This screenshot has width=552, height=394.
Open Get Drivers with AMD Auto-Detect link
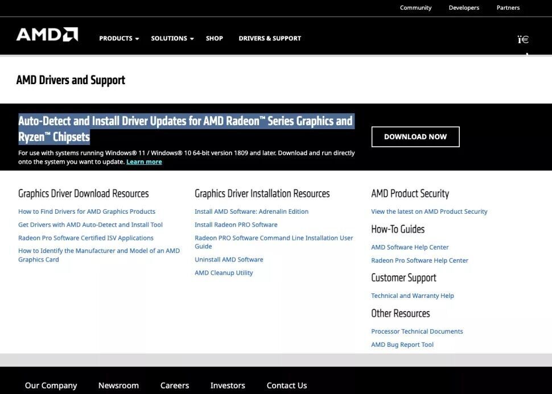coord(90,225)
